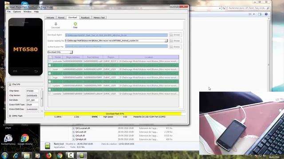Switch to the Memory Test tab
Screen dimensions: 284x159
(99, 18)
